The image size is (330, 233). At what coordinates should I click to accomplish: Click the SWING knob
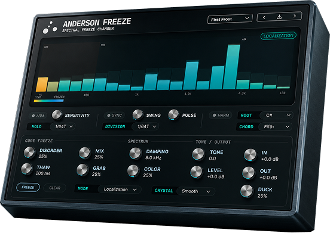coord(137,114)
